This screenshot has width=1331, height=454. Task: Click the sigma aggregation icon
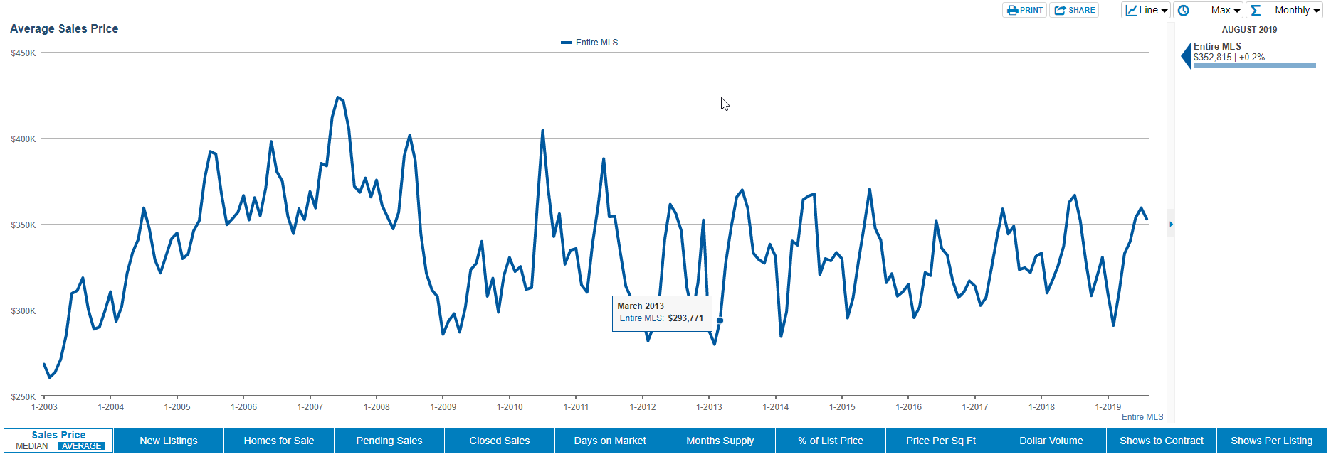click(x=1256, y=10)
